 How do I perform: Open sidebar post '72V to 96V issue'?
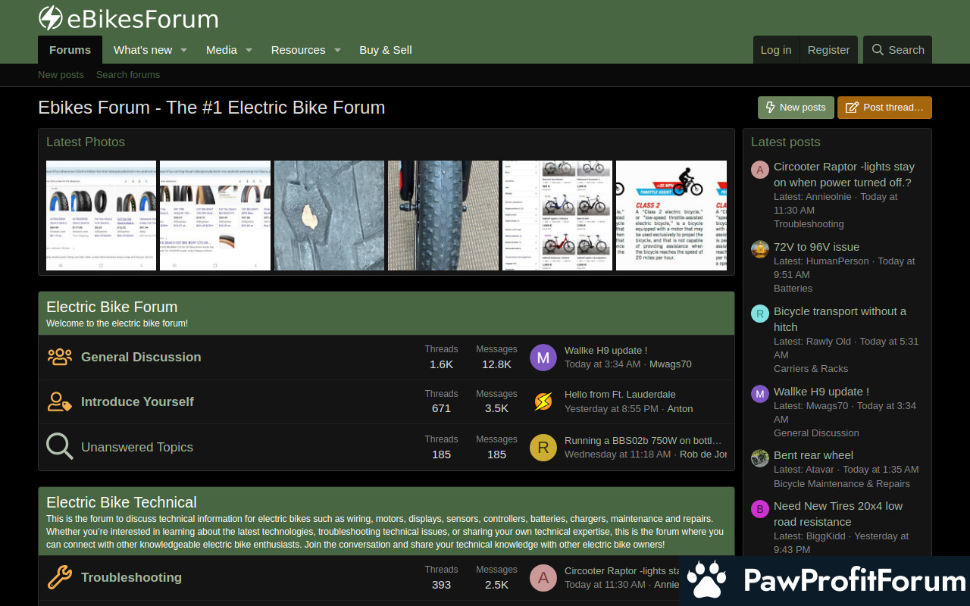(816, 247)
